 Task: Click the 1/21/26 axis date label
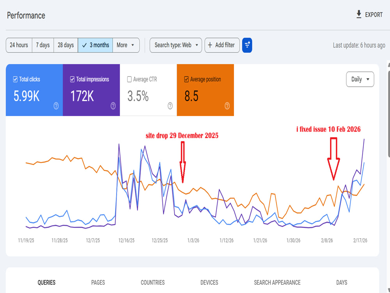click(260, 240)
